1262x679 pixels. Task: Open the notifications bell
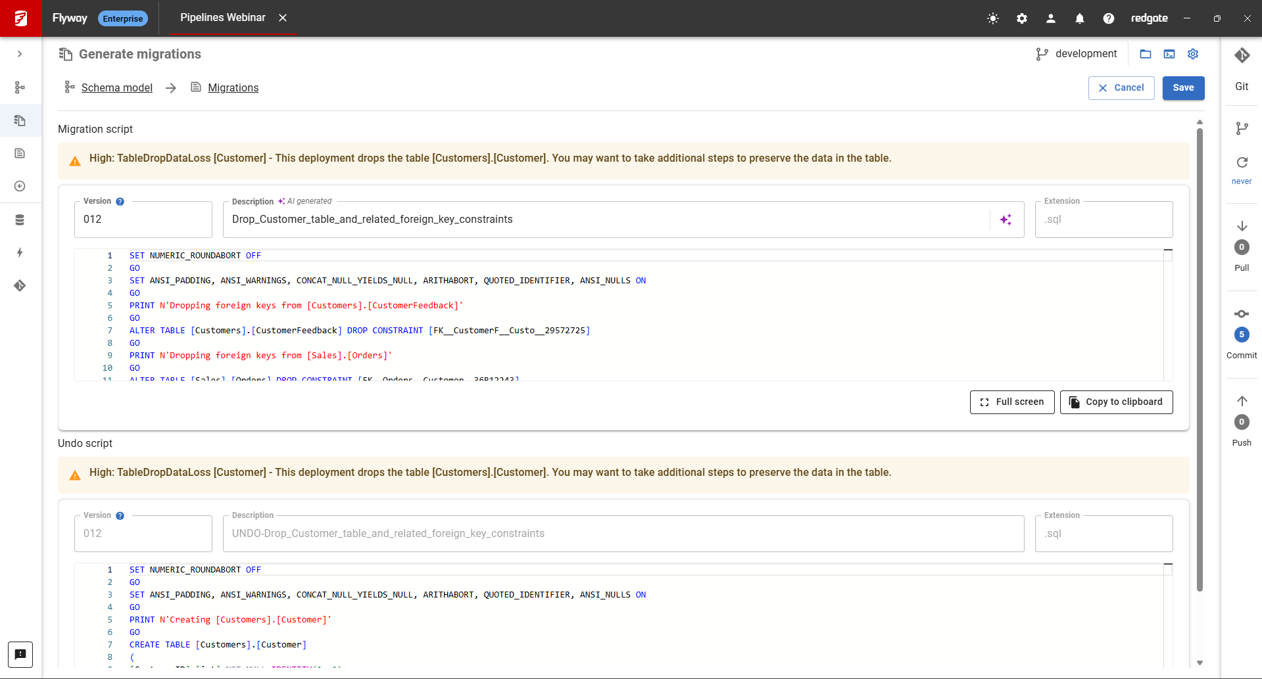tap(1080, 18)
